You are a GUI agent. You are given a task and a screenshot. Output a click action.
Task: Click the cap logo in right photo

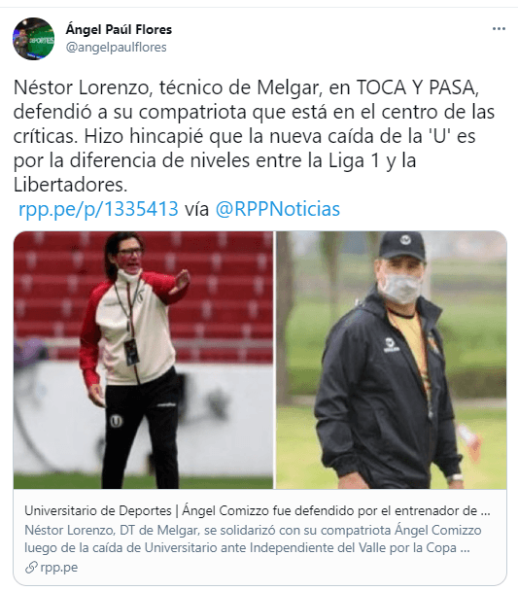pos(404,239)
